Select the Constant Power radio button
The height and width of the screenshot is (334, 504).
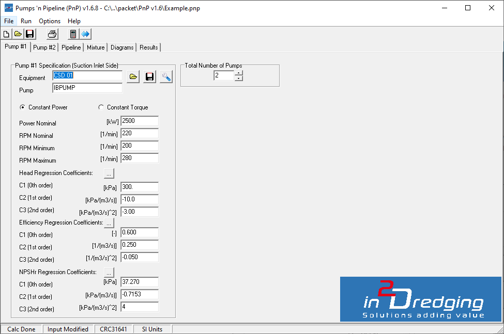tap(22, 107)
